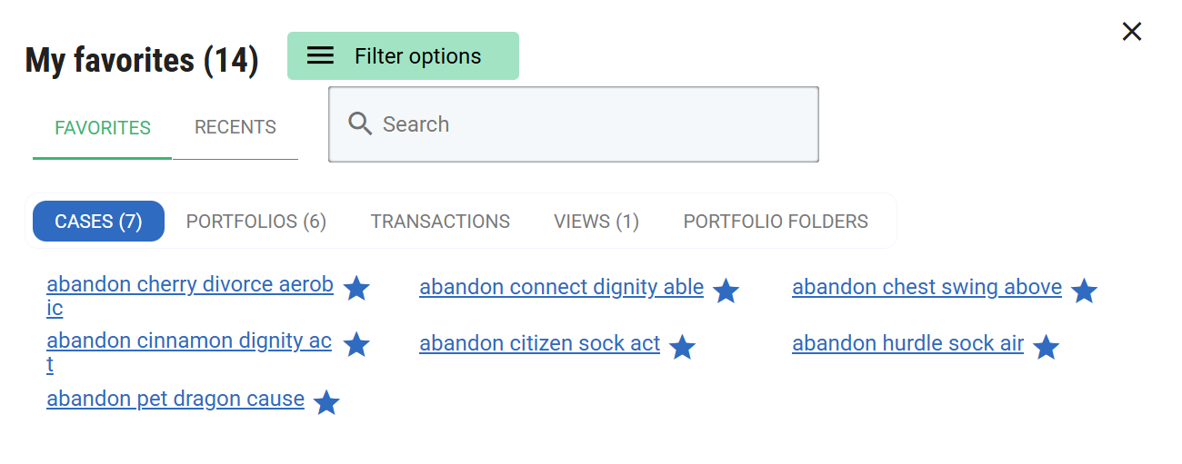Click star next to abandon pet dragon cause
This screenshot has height=464, width=1182.
326,402
